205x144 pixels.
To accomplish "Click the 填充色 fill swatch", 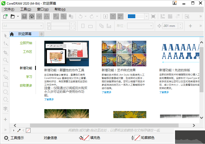I will [86, 138].
